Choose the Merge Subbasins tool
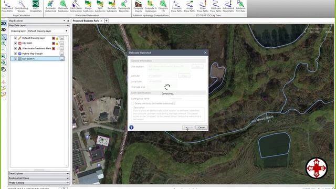 [88, 7]
